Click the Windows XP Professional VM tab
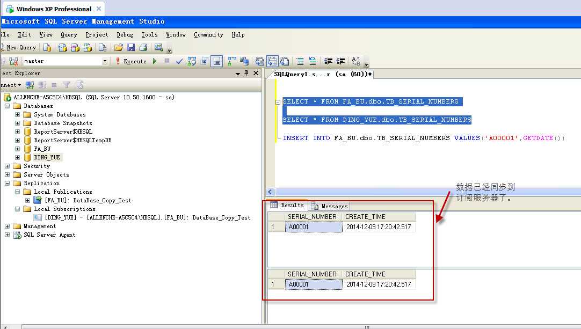Viewport: 581px width, 329px height. point(54,9)
